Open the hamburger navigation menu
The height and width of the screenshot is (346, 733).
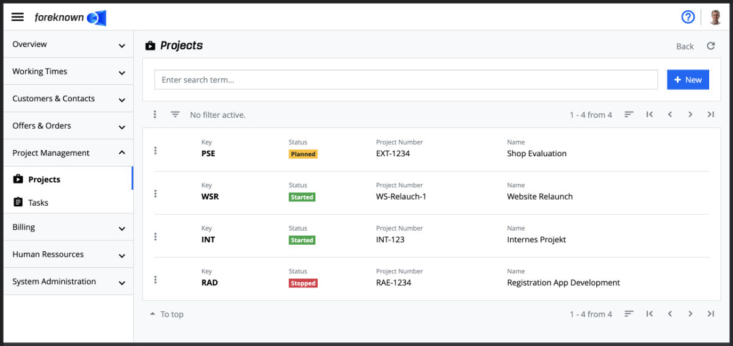click(18, 17)
